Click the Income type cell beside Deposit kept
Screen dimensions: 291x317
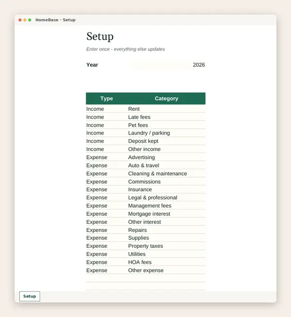click(107, 141)
